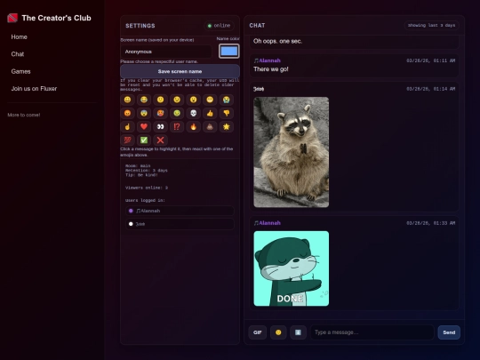React with the hot sweating face emoji
The height and width of the screenshot is (360, 480).
160,113
